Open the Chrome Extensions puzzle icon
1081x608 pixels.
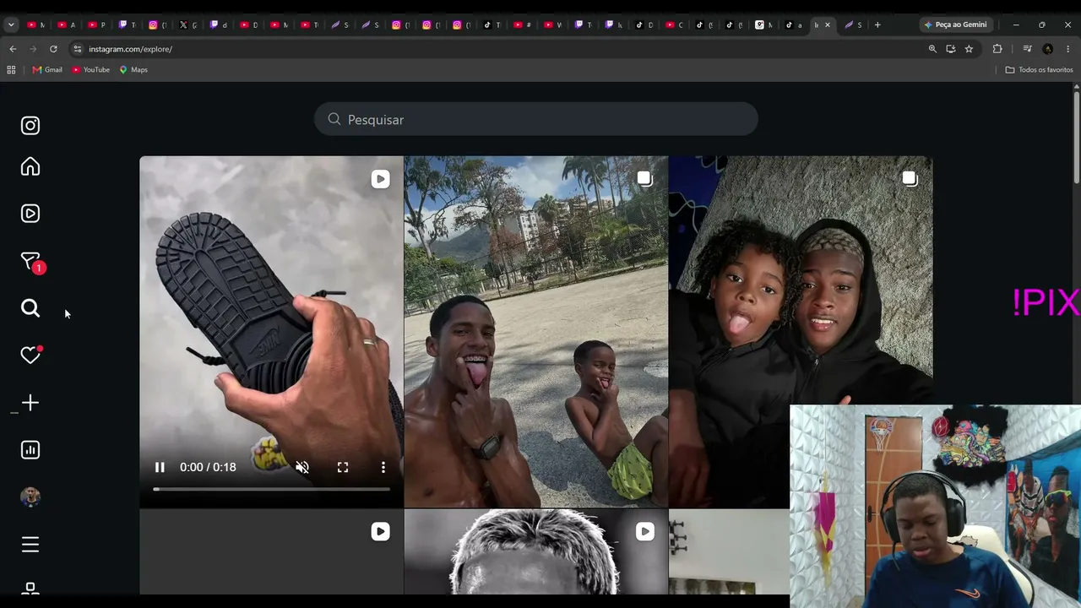[x=997, y=49]
